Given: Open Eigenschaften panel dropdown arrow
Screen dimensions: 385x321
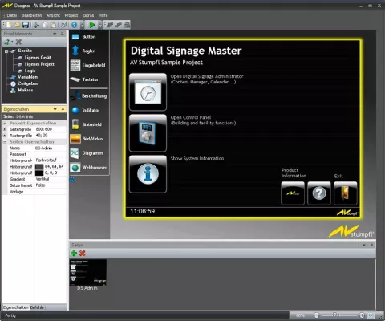Looking at the screenshot, I should [55, 109].
